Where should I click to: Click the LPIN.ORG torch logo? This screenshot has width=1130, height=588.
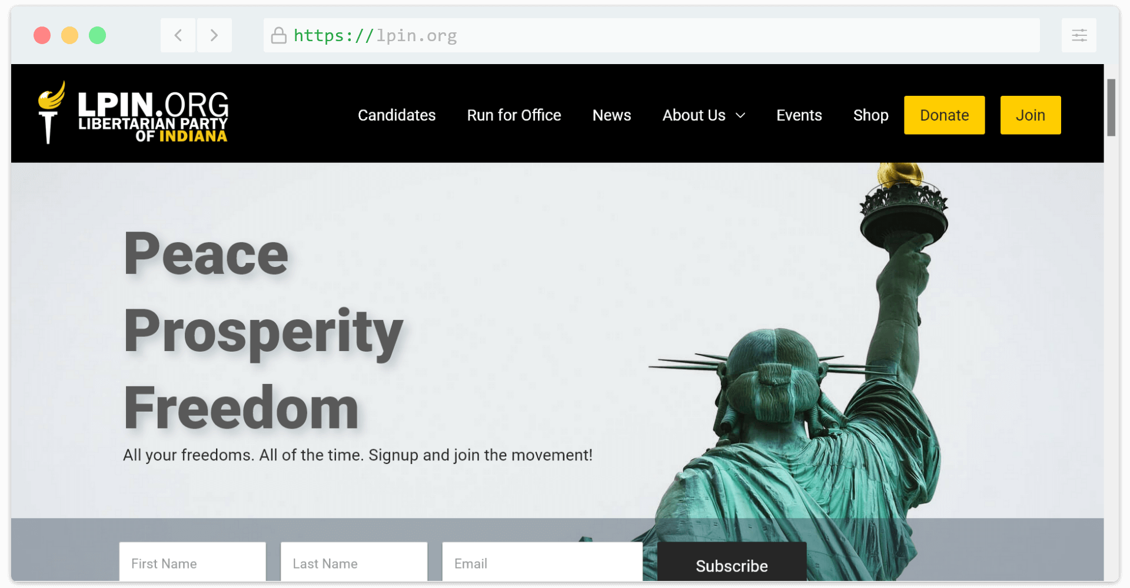[x=133, y=113]
